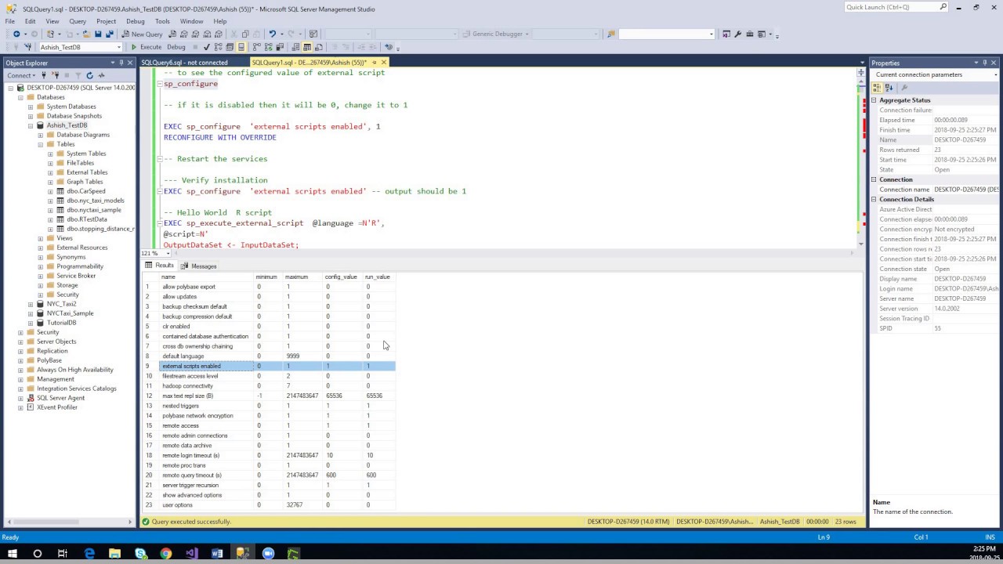Screen dimensions: 1003x564
Task: Open the Query menu
Action: pos(78,21)
